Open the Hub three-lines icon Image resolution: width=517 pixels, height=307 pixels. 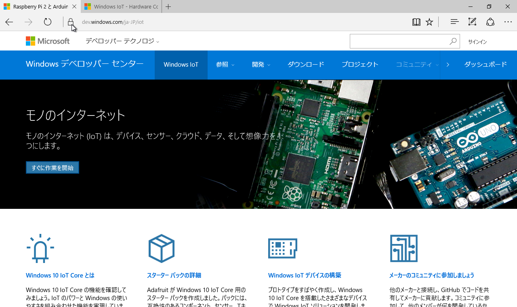tap(454, 22)
